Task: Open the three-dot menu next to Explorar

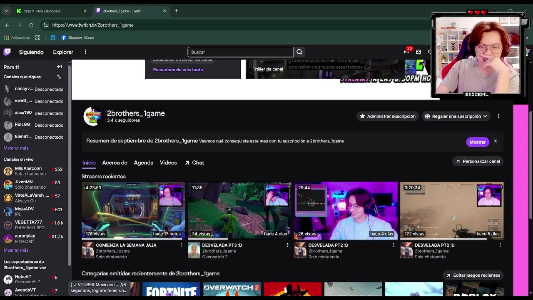Action: pos(85,52)
